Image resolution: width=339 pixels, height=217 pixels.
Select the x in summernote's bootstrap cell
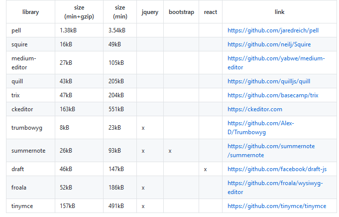(170, 151)
